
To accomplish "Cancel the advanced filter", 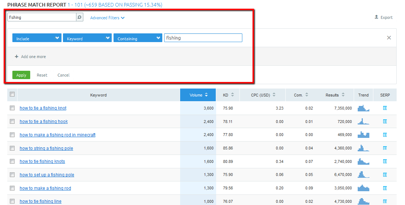I will click(x=64, y=75).
